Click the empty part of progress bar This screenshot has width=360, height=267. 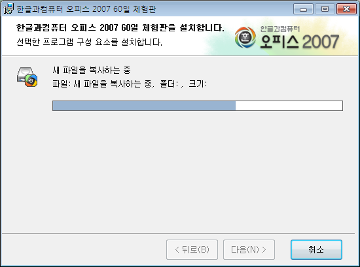pos(289,106)
